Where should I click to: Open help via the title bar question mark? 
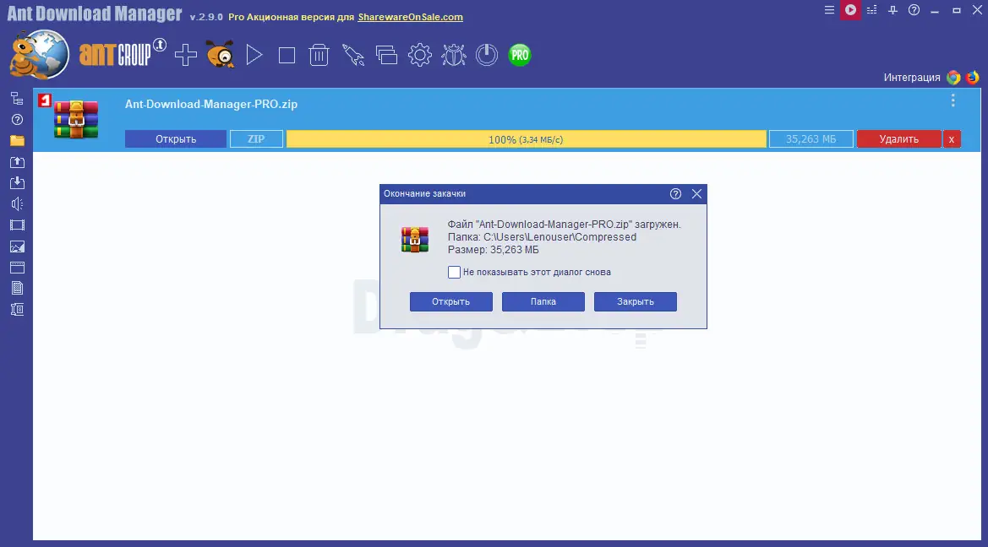[x=914, y=10]
